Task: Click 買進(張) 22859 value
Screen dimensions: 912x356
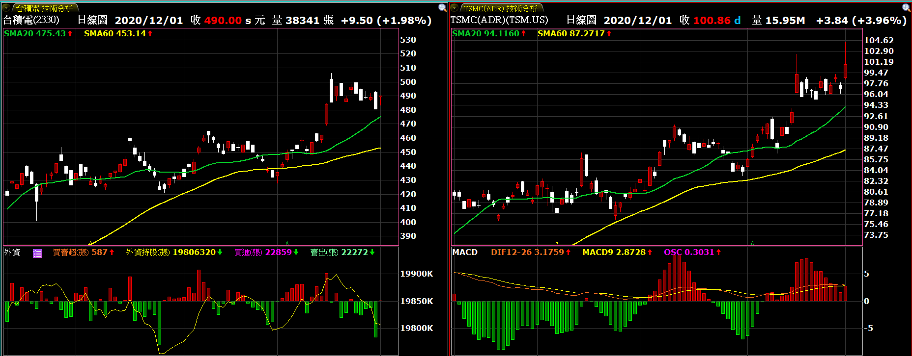Action: click(266, 252)
